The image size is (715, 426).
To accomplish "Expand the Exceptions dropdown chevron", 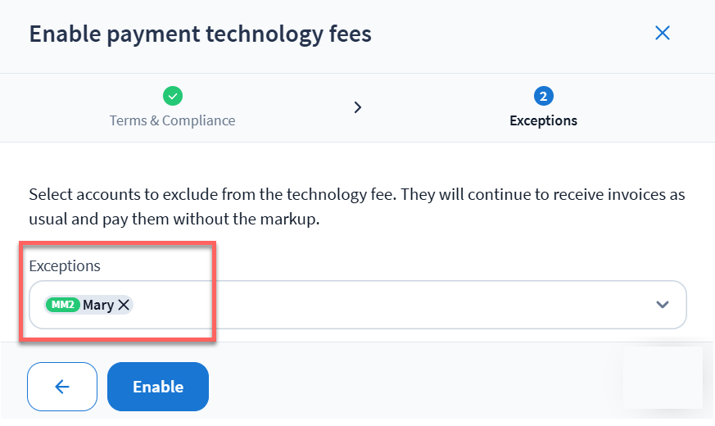I will (663, 305).
